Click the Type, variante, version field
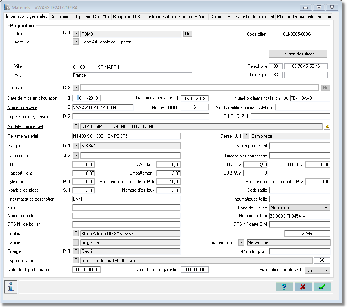Viewport: 347px width, 308px height. click(141, 116)
